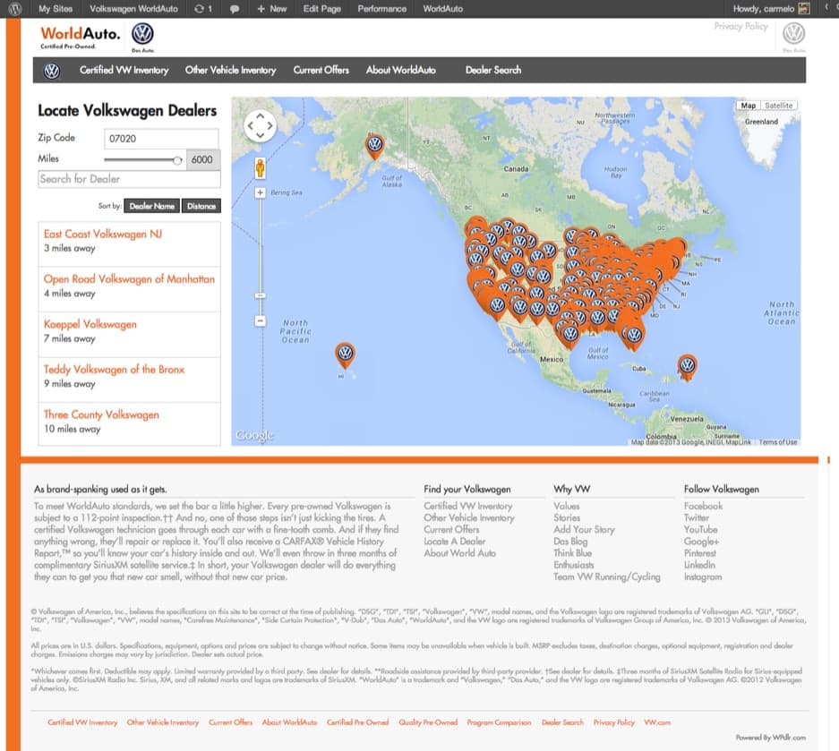This screenshot has width=839, height=751.
Task: Switch map to Satellite view
Action: point(778,106)
